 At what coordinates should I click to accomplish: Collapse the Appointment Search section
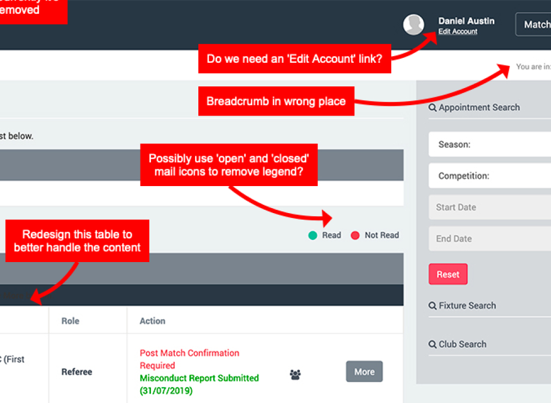pos(479,108)
